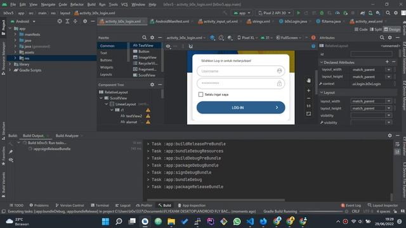This screenshot has width=406, height=228.
Task: Zoom out the design canvas
Action: pos(308,99)
